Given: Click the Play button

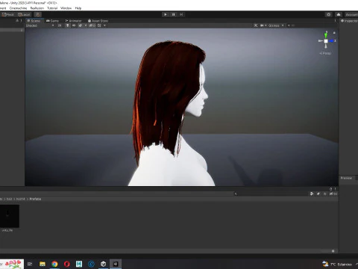Looking at the screenshot, I should (166, 14).
